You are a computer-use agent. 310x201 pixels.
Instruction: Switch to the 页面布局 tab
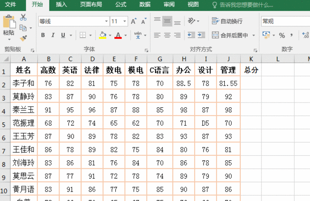[x=91, y=4]
